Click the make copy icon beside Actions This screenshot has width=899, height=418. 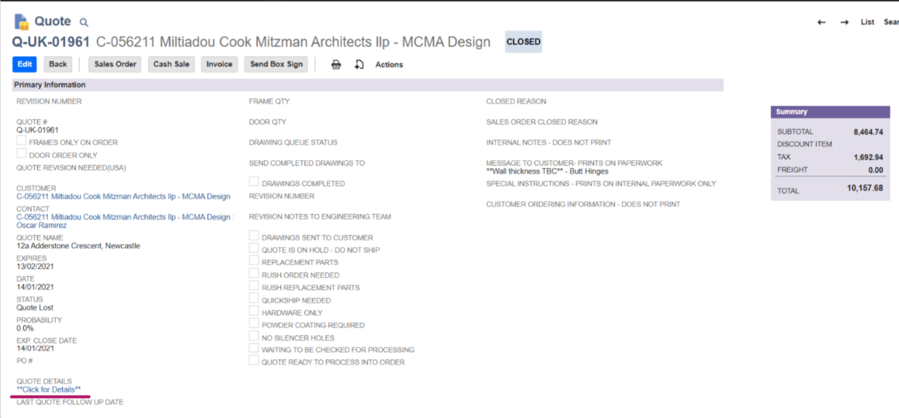359,64
